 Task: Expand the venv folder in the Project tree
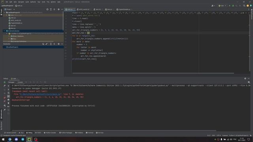pos(7,15)
